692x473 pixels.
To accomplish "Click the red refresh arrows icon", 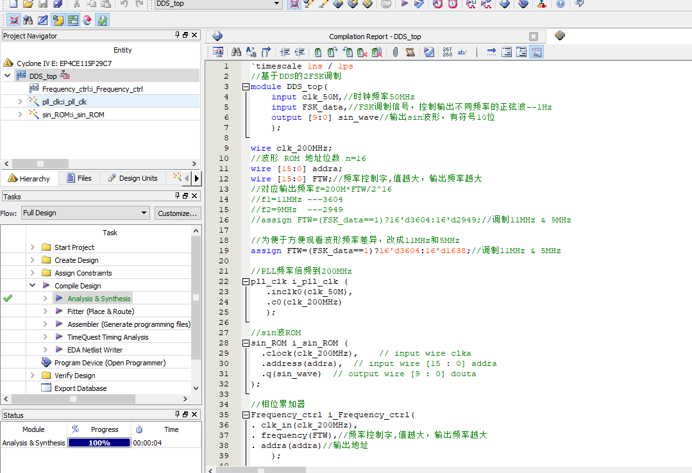I will (87, 20).
